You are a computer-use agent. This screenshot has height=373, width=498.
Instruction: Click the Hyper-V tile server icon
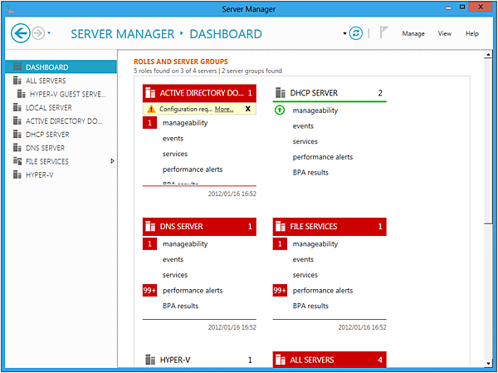coord(150,360)
